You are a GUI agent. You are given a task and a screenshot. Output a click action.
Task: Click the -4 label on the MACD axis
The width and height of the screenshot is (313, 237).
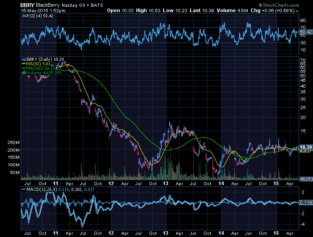click(x=302, y=224)
